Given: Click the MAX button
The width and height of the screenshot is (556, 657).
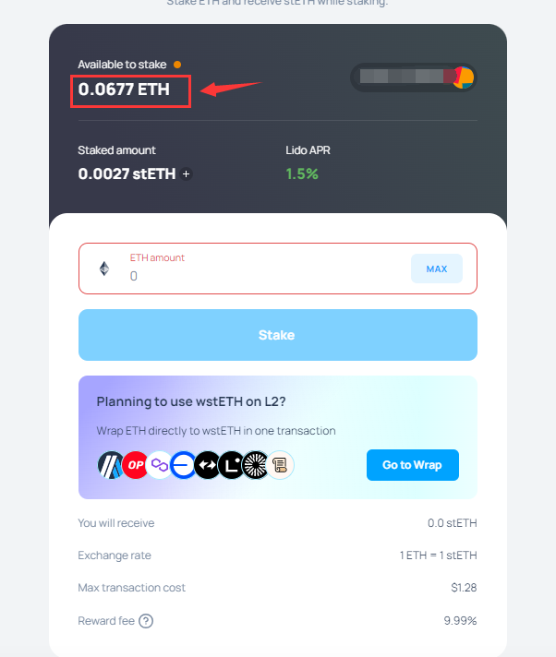Looking at the screenshot, I should (x=437, y=269).
